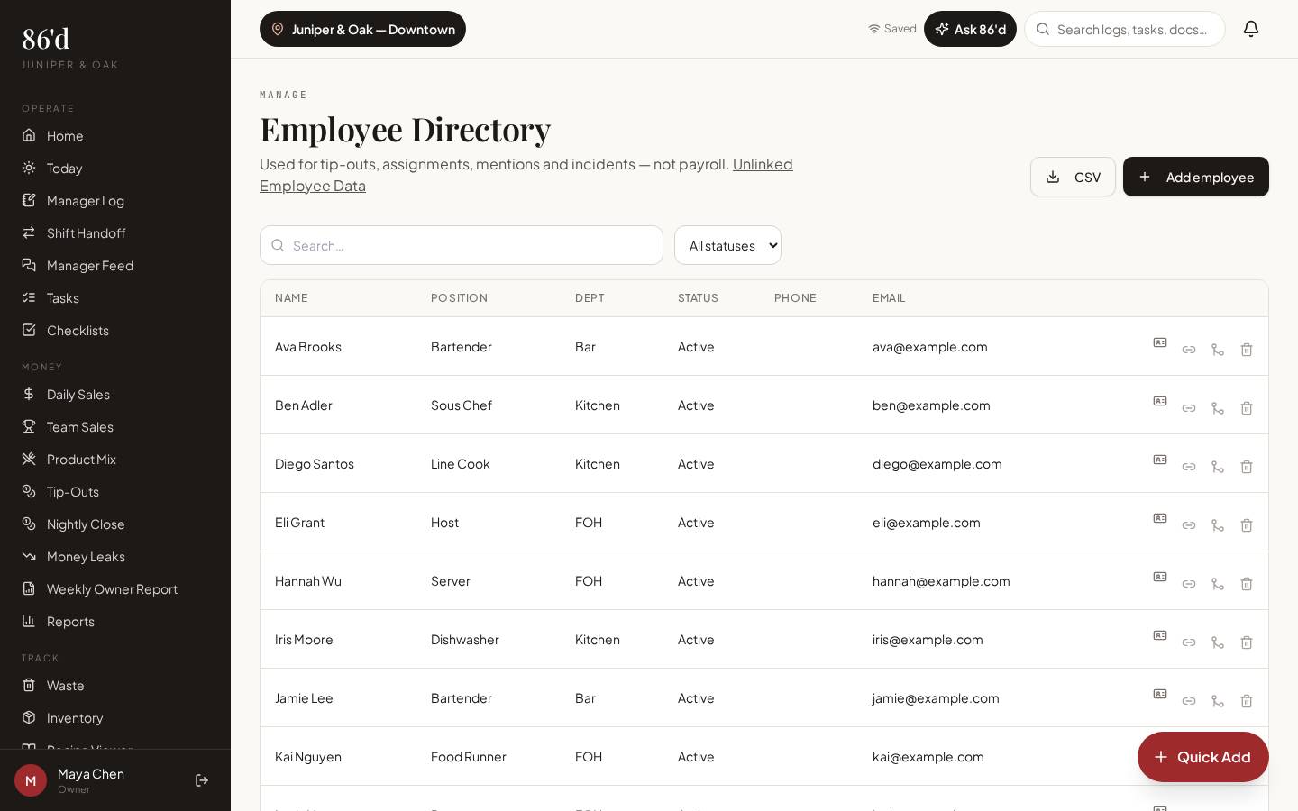This screenshot has width=1298, height=811.
Task: Click the red Quick Add button
Action: coord(1203,757)
